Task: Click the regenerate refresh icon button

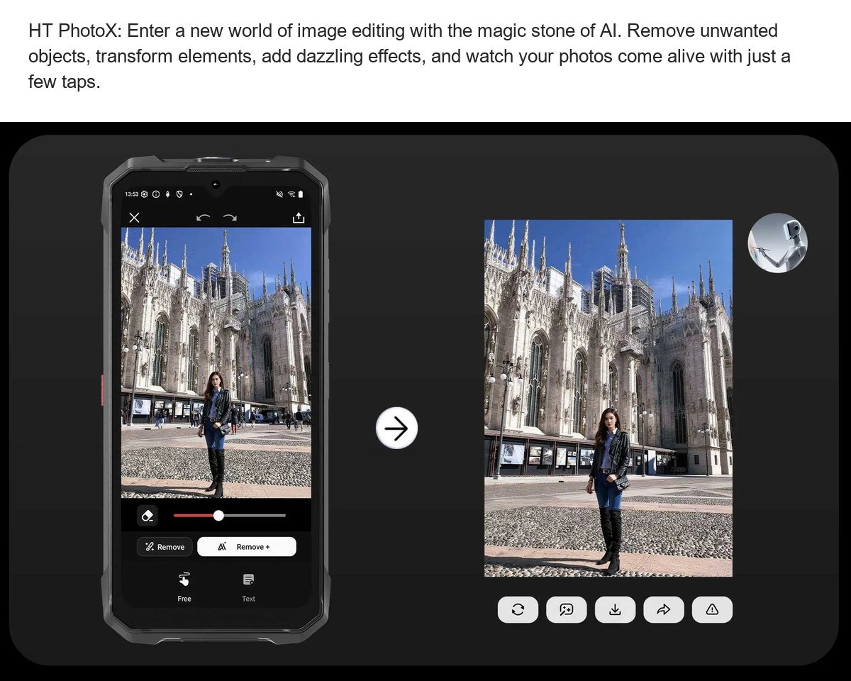Action: (518, 609)
